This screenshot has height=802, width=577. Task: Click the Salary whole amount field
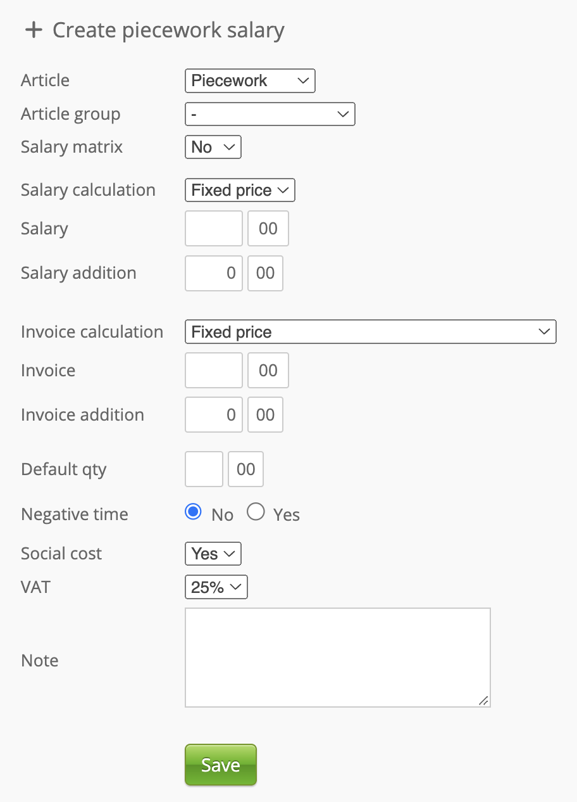[x=214, y=229]
